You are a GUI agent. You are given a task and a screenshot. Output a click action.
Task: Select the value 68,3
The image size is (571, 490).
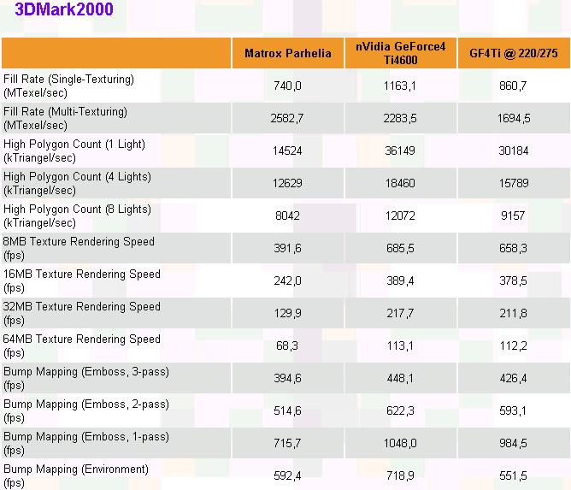pos(287,345)
